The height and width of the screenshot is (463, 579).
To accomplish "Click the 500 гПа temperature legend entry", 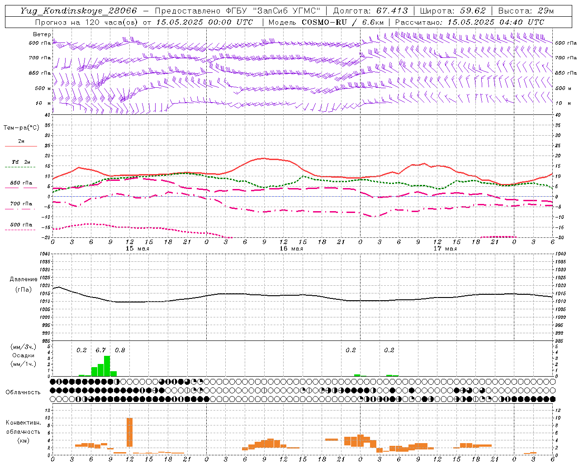I will (21, 225).
